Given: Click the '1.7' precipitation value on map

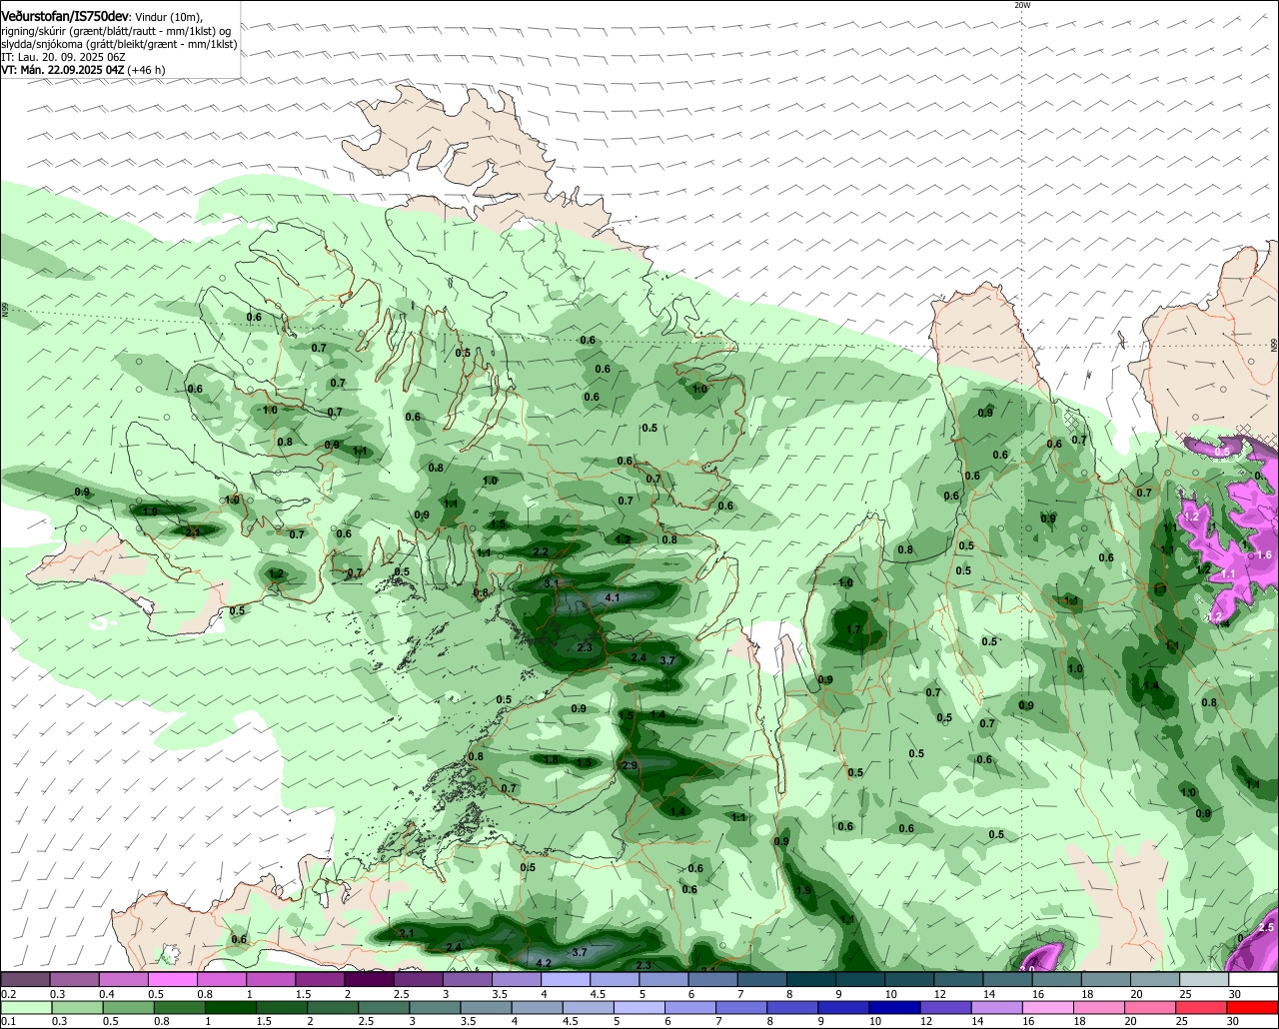Looking at the screenshot, I should 853,630.
